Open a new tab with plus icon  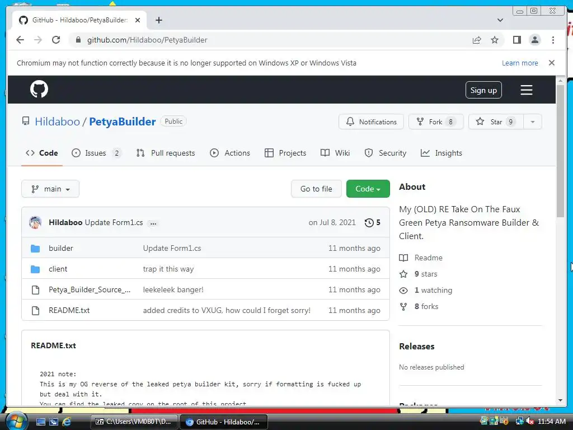pos(158,20)
